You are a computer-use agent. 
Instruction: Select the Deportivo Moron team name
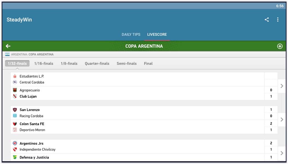[x=32, y=130]
